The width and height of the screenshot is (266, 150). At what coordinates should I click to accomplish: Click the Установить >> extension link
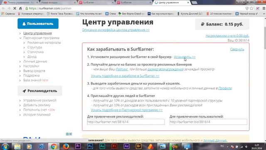(185, 57)
